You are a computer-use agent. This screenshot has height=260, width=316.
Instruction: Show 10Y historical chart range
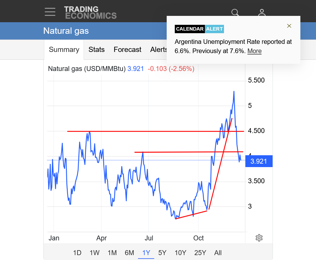(180, 253)
